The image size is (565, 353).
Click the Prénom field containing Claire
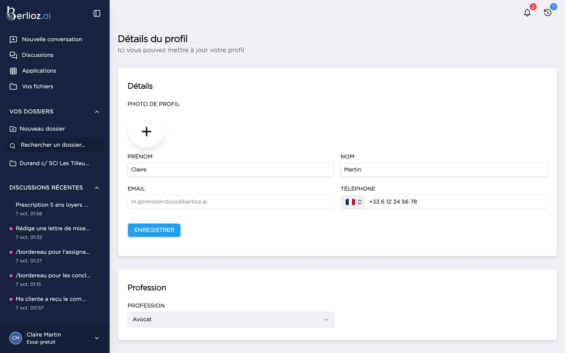pos(231,170)
